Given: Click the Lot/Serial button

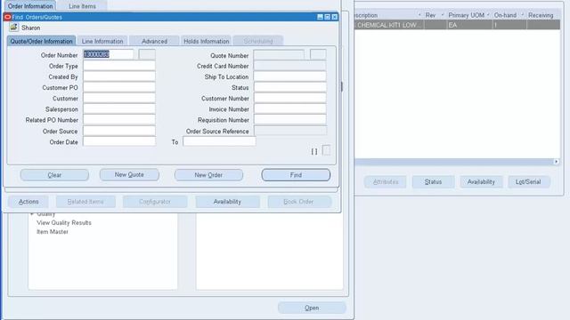Looking at the screenshot, I should tap(528, 181).
